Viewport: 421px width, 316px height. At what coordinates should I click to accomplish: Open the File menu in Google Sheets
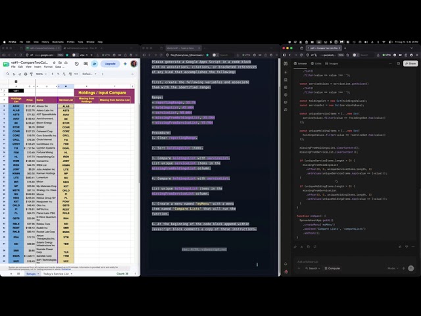13,66
